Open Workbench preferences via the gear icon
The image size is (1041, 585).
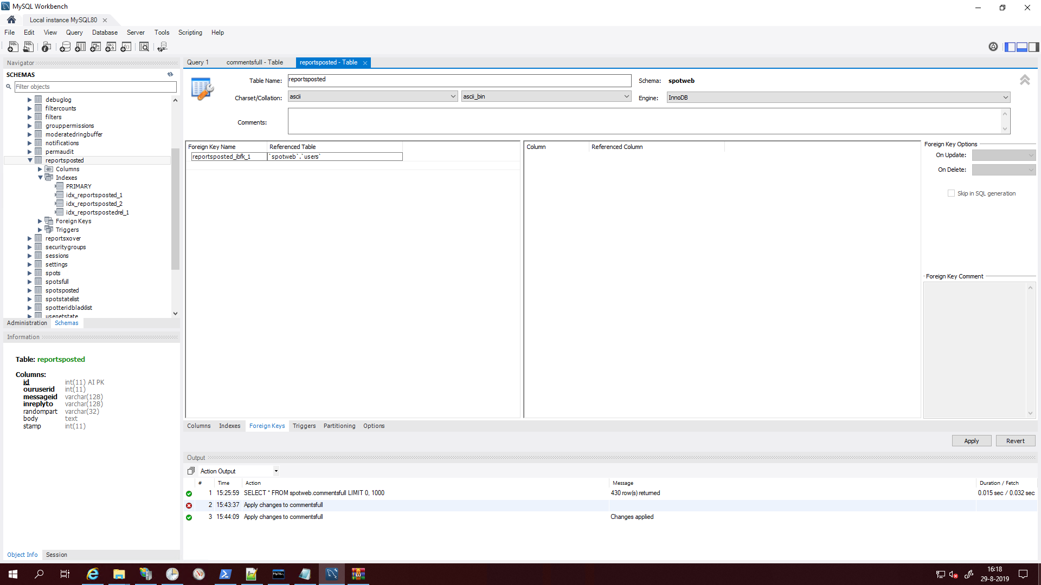[x=993, y=47]
